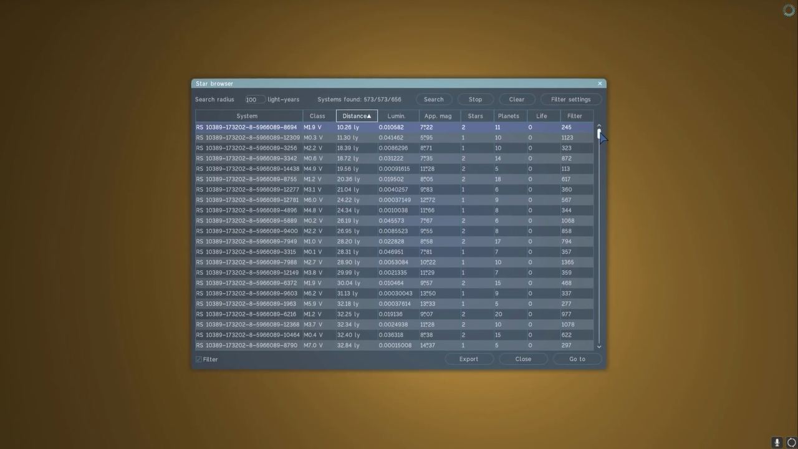Screen dimensions: 798x449
Task: Click the scrollbar down arrow
Action: tap(599, 347)
